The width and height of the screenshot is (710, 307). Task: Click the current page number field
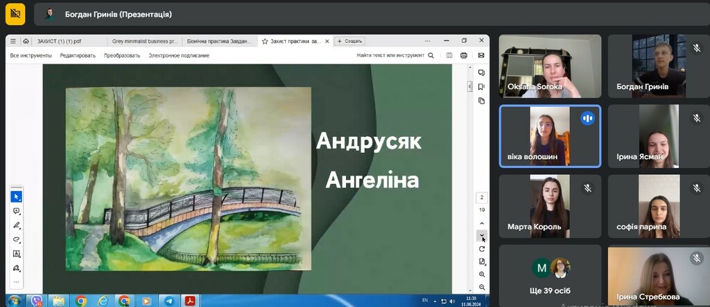pos(482,198)
